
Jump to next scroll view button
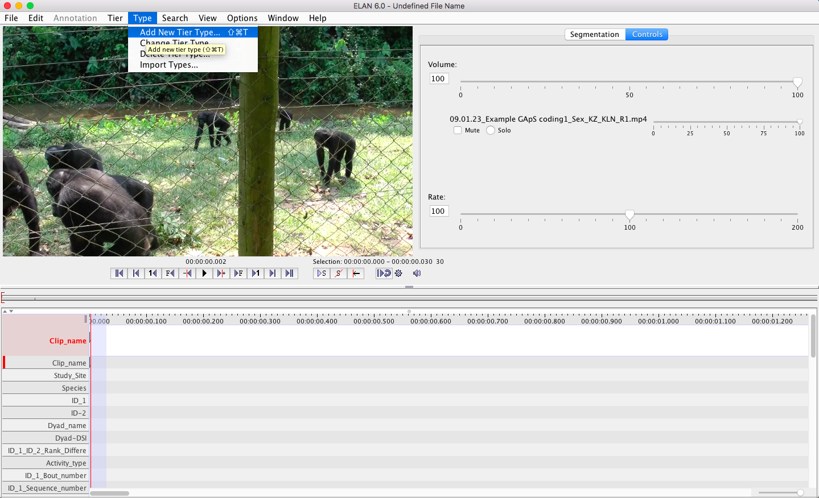pyautogui.click(x=273, y=273)
